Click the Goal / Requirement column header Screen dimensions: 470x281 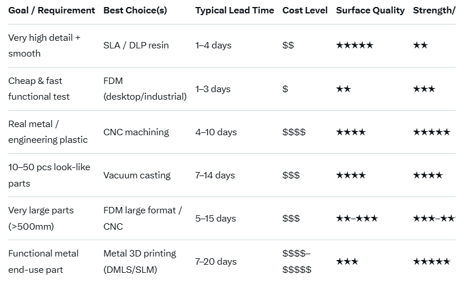(51, 10)
